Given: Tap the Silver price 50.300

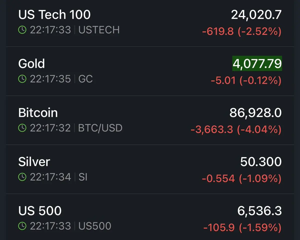Looking at the screenshot, I should click(261, 162).
